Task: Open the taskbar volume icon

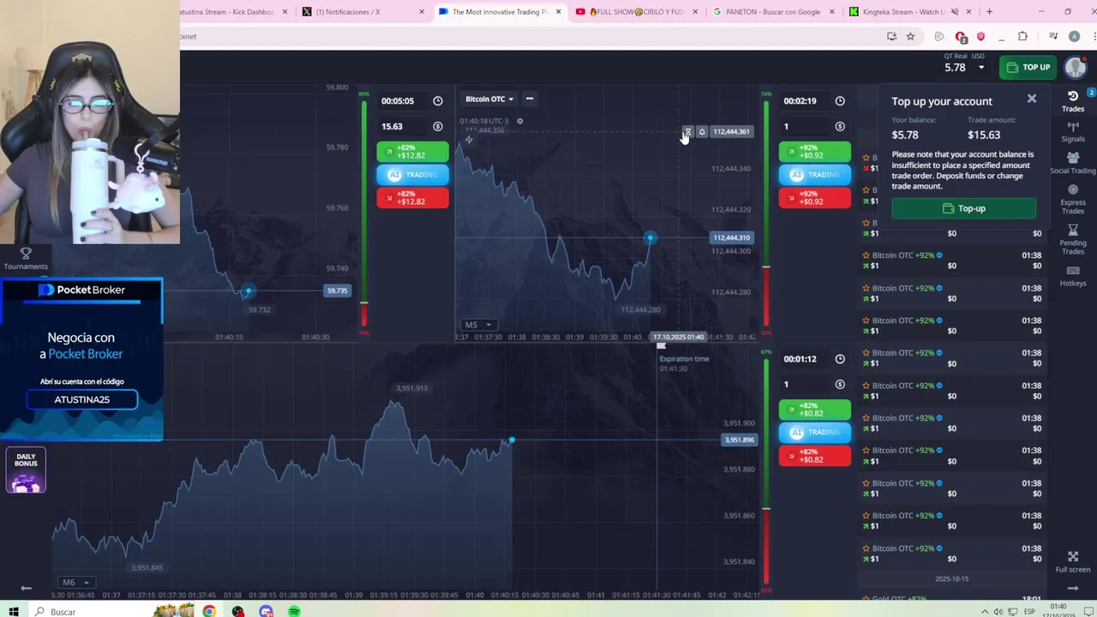Action: 998,611
